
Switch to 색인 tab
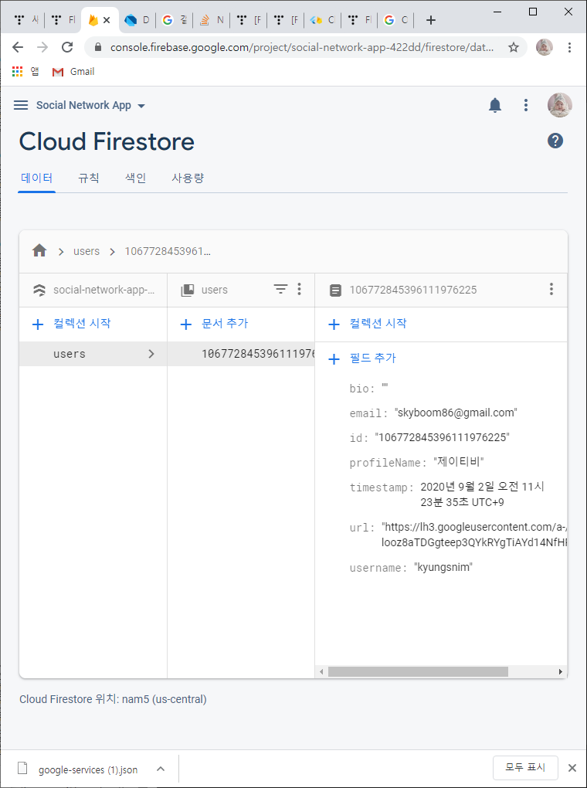tap(136, 178)
